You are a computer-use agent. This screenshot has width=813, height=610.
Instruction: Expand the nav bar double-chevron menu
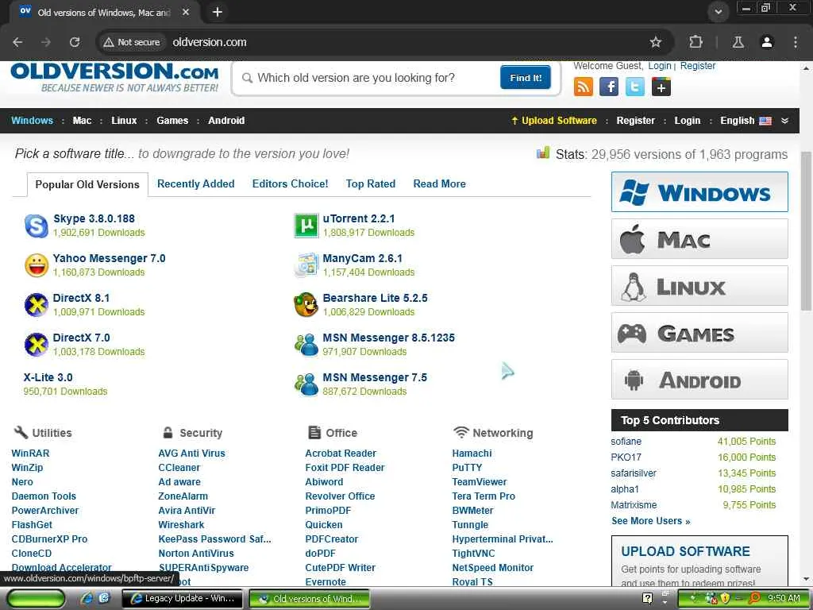785,121
